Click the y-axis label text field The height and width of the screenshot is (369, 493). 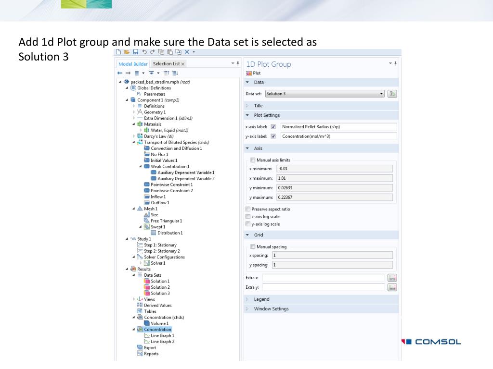point(338,136)
